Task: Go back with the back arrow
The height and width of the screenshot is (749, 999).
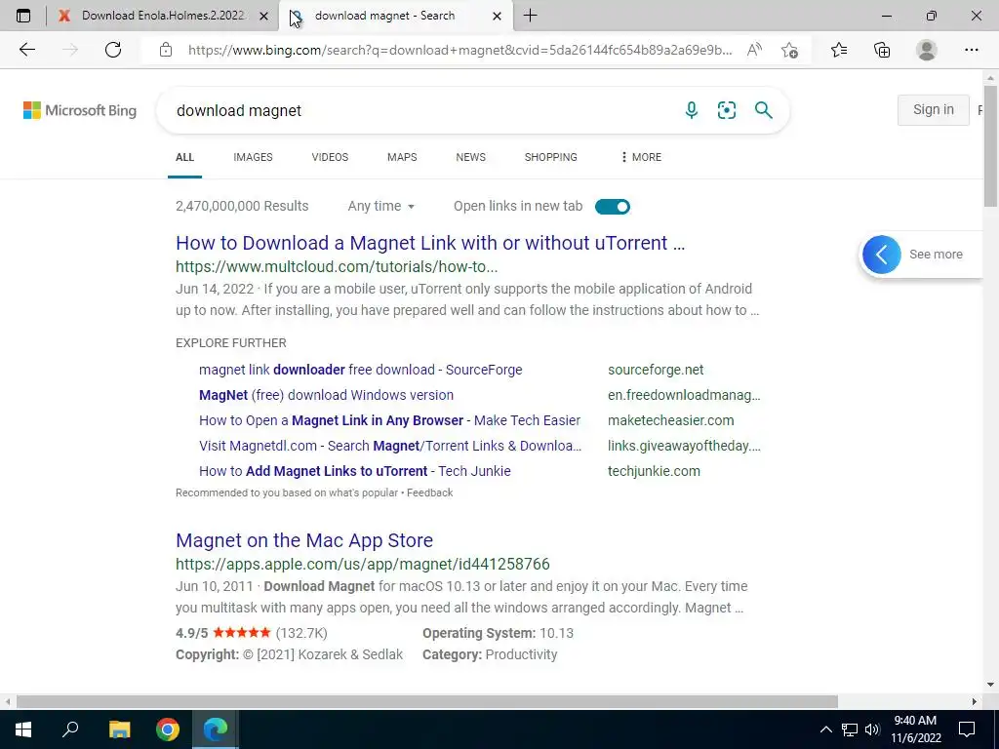Action: click(x=26, y=50)
